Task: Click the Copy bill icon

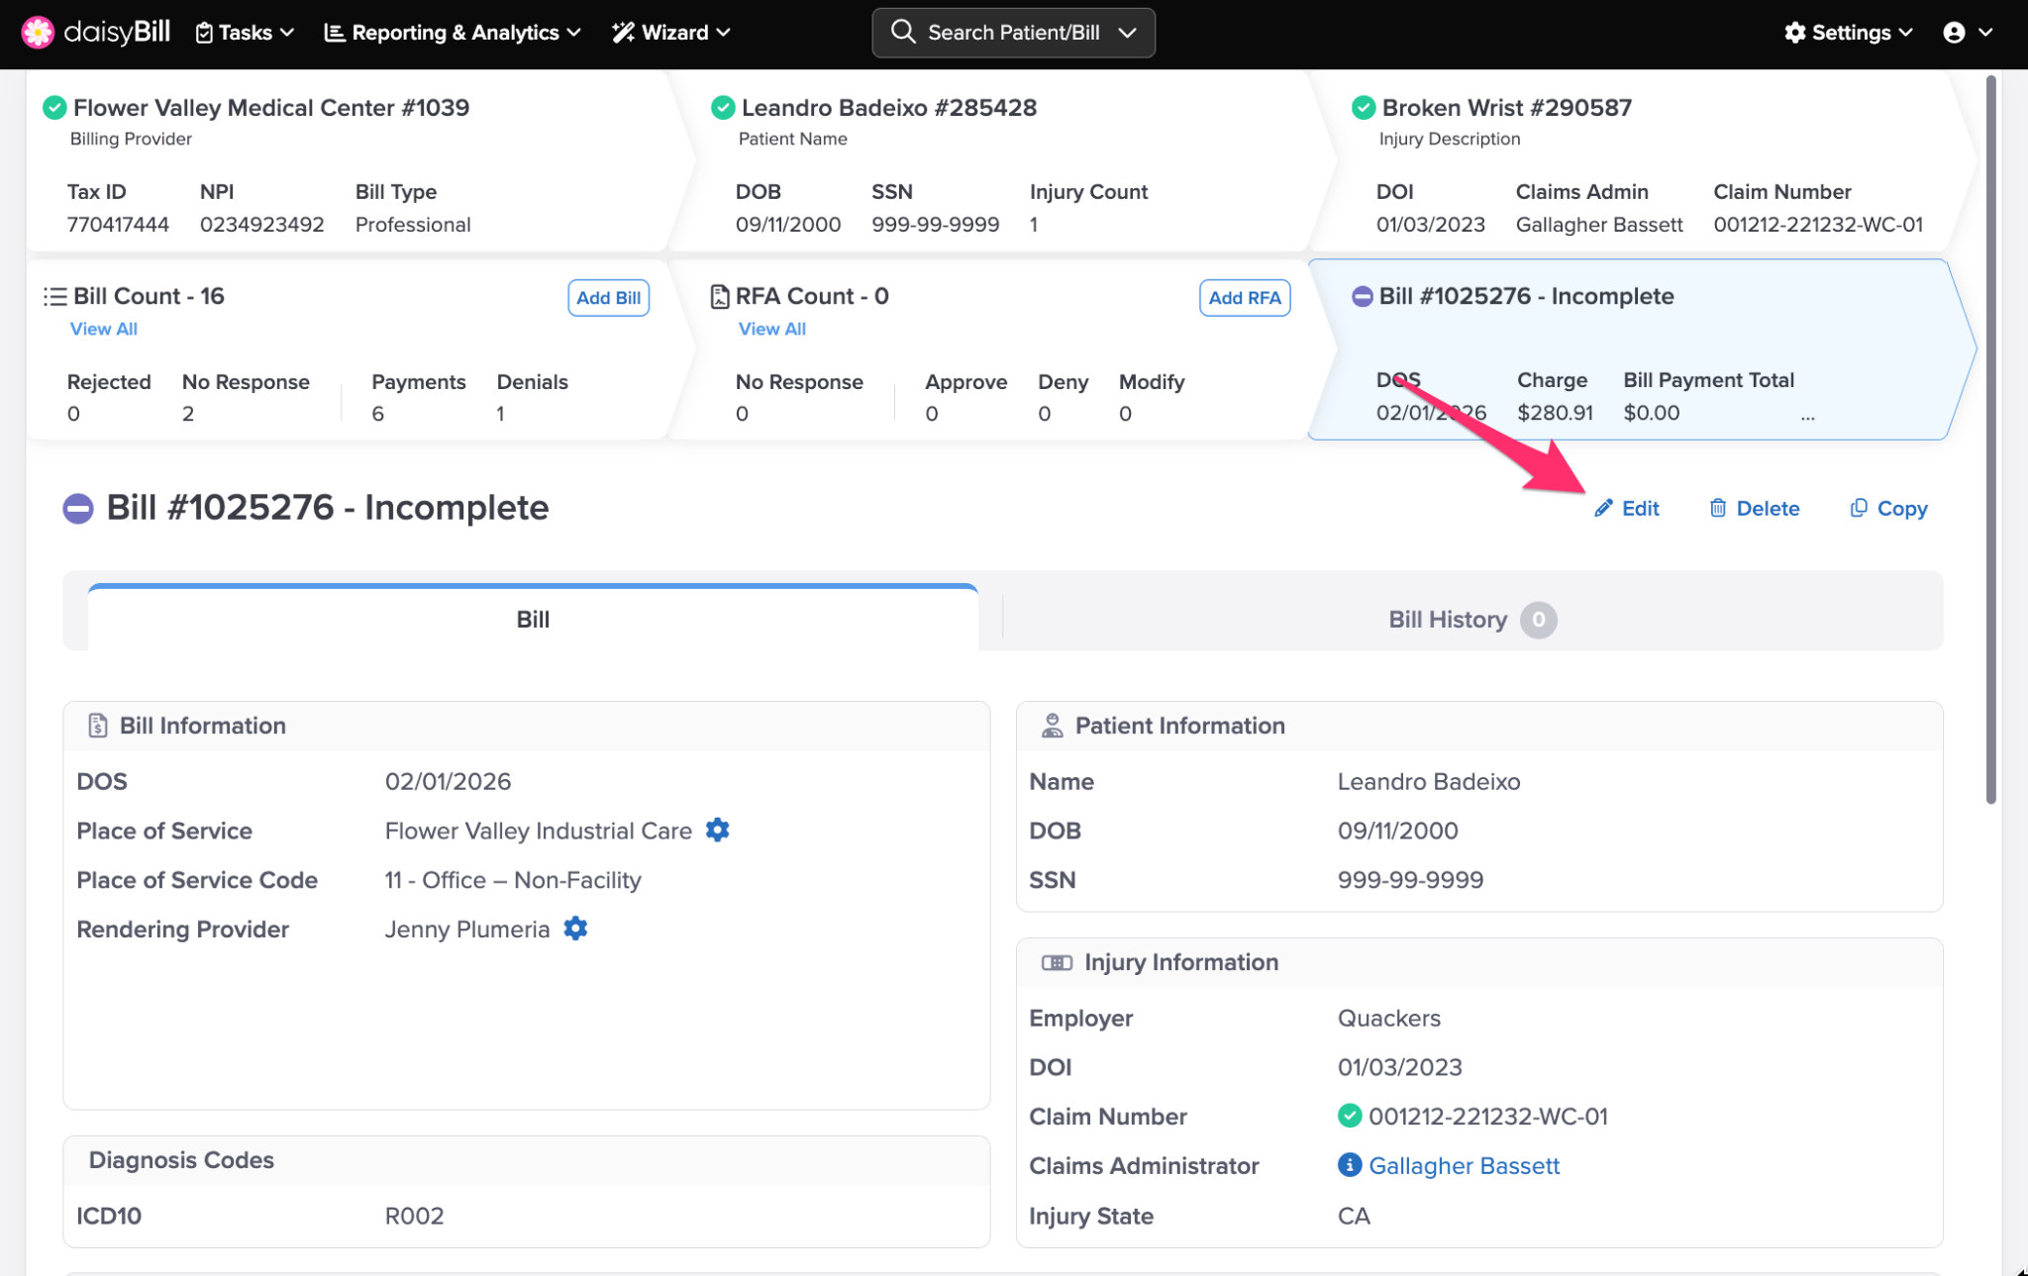Action: (x=1859, y=508)
